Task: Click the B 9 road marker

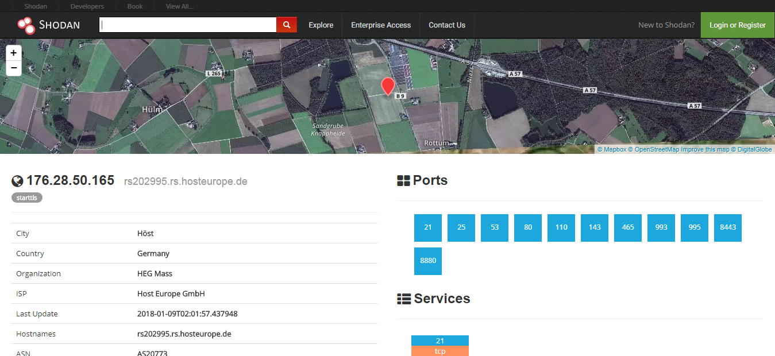Action: 400,97
